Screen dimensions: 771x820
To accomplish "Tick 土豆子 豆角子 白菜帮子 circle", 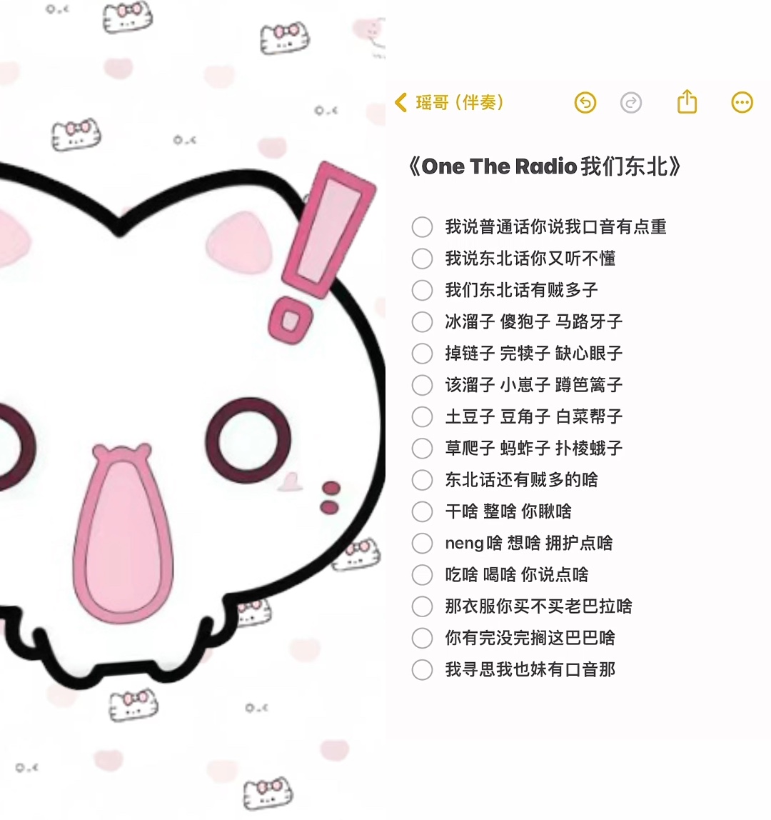I will (422, 417).
